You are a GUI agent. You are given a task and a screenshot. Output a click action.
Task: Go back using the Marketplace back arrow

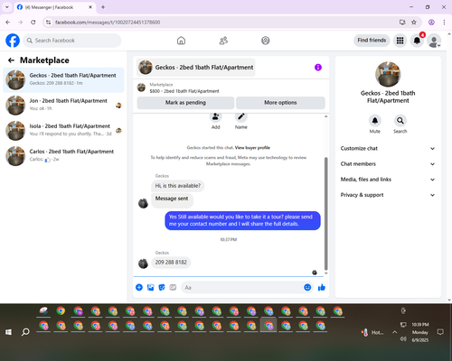pyautogui.click(x=11, y=60)
